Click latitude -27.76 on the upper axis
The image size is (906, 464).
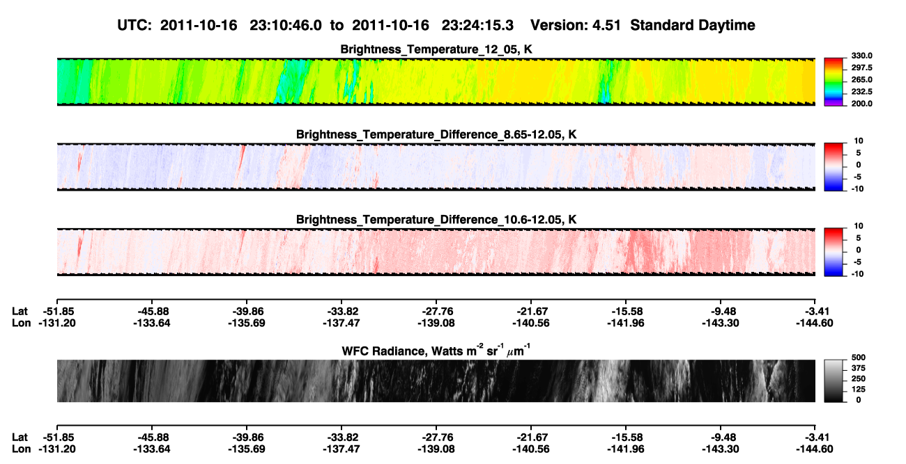(x=436, y=311)
